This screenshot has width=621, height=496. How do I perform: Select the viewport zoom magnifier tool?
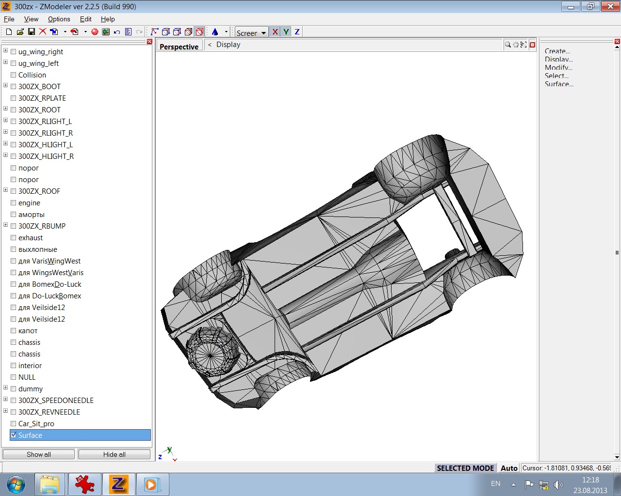(x=507, y=45)
